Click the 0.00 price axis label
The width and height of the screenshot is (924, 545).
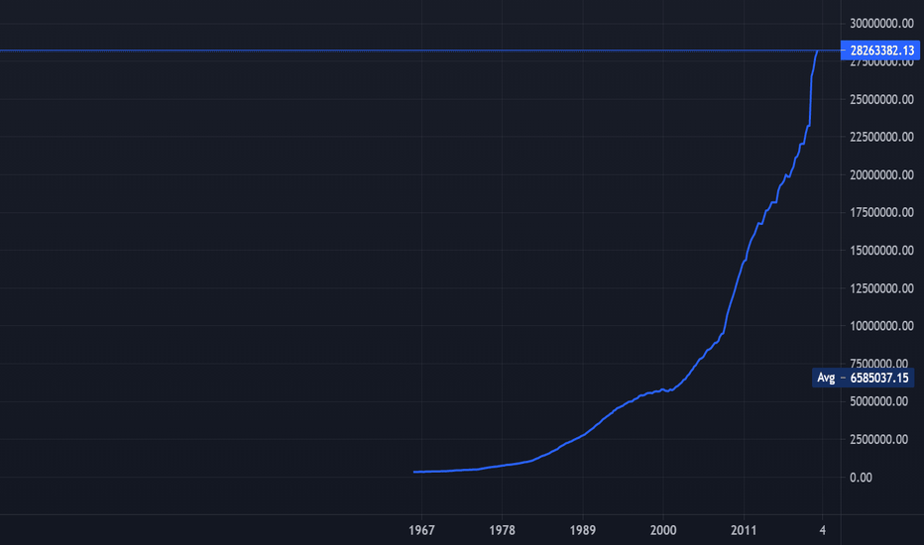[861, 478]
